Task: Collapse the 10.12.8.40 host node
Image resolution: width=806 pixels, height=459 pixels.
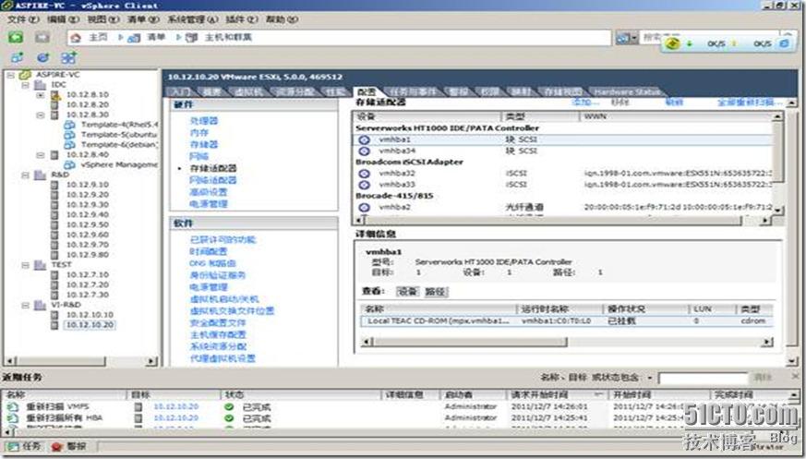Action: pyautogui.click(x=40, y=155)
